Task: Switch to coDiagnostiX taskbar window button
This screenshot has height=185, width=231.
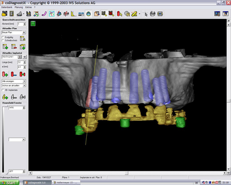Action: (x=37, y=182)
